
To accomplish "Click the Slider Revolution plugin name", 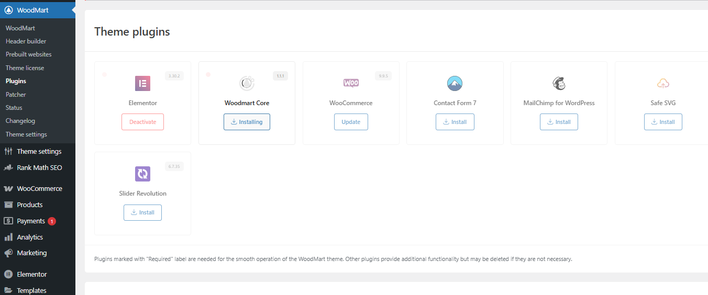I will [x=142, y=194].
